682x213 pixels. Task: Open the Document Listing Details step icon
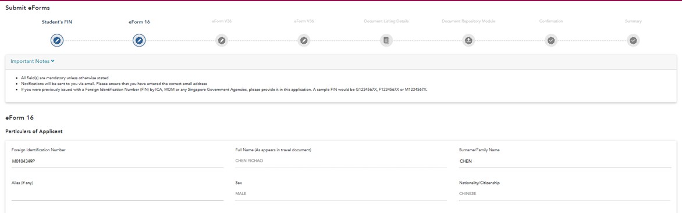386,41
